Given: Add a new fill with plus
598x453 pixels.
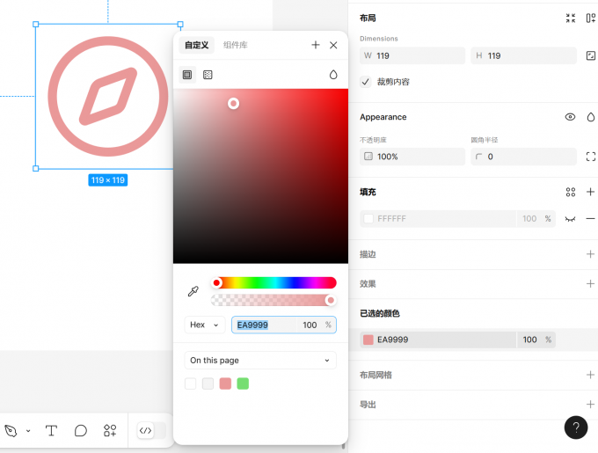Looking at the screenshot, I should [590, 192].
